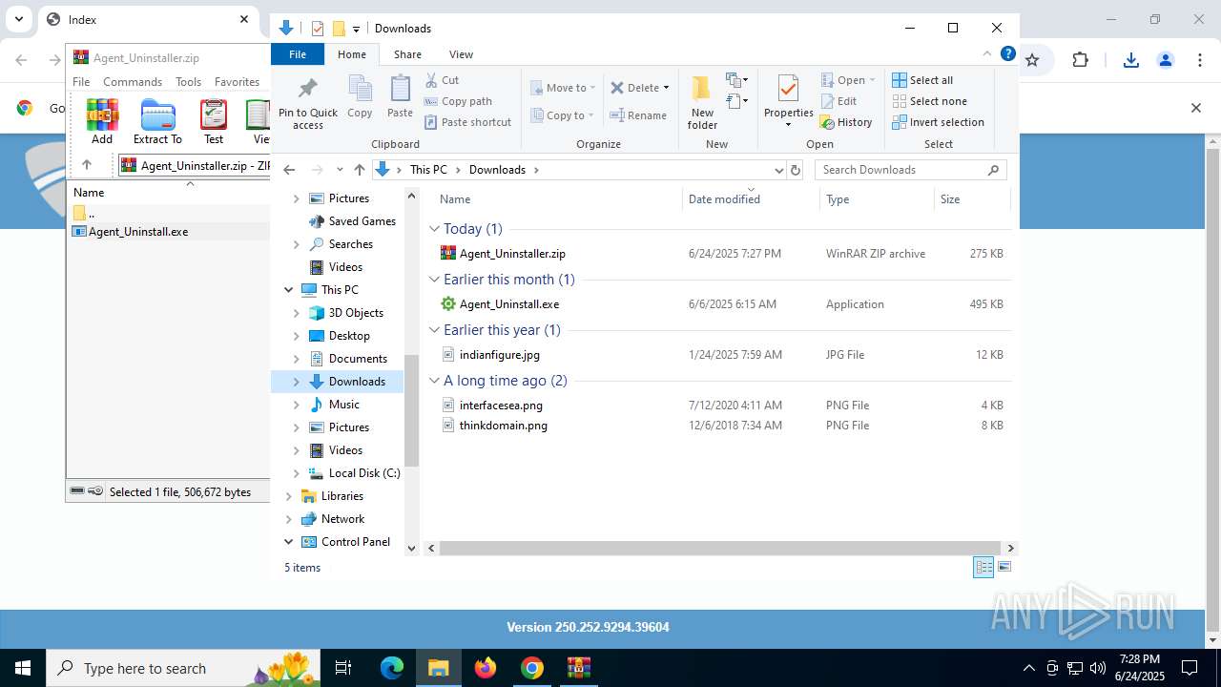Open Explorer Help question mark icon
1221x687 pixels.
pyautogui.click(x=1007, y=53)
